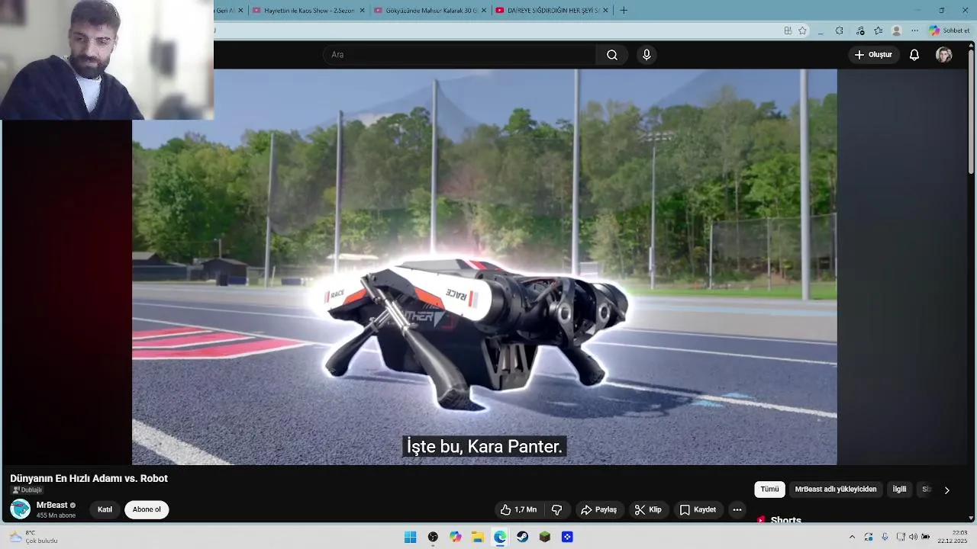The image size is (977, 549).
Task: Share the video via Paylaş
Action: pos(598,509)
